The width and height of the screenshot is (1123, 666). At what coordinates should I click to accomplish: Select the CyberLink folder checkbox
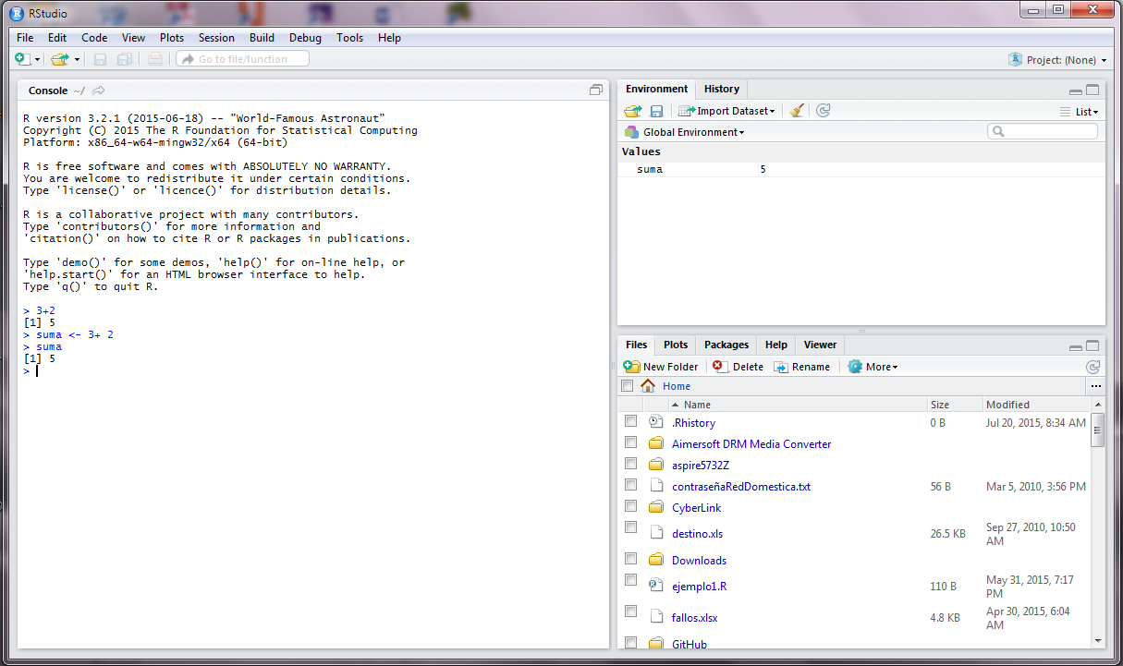click(630, 506)
